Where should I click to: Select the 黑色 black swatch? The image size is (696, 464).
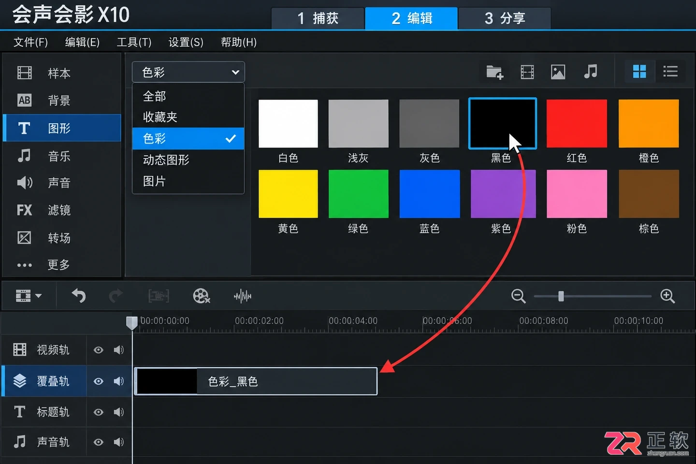pos(503,124)
